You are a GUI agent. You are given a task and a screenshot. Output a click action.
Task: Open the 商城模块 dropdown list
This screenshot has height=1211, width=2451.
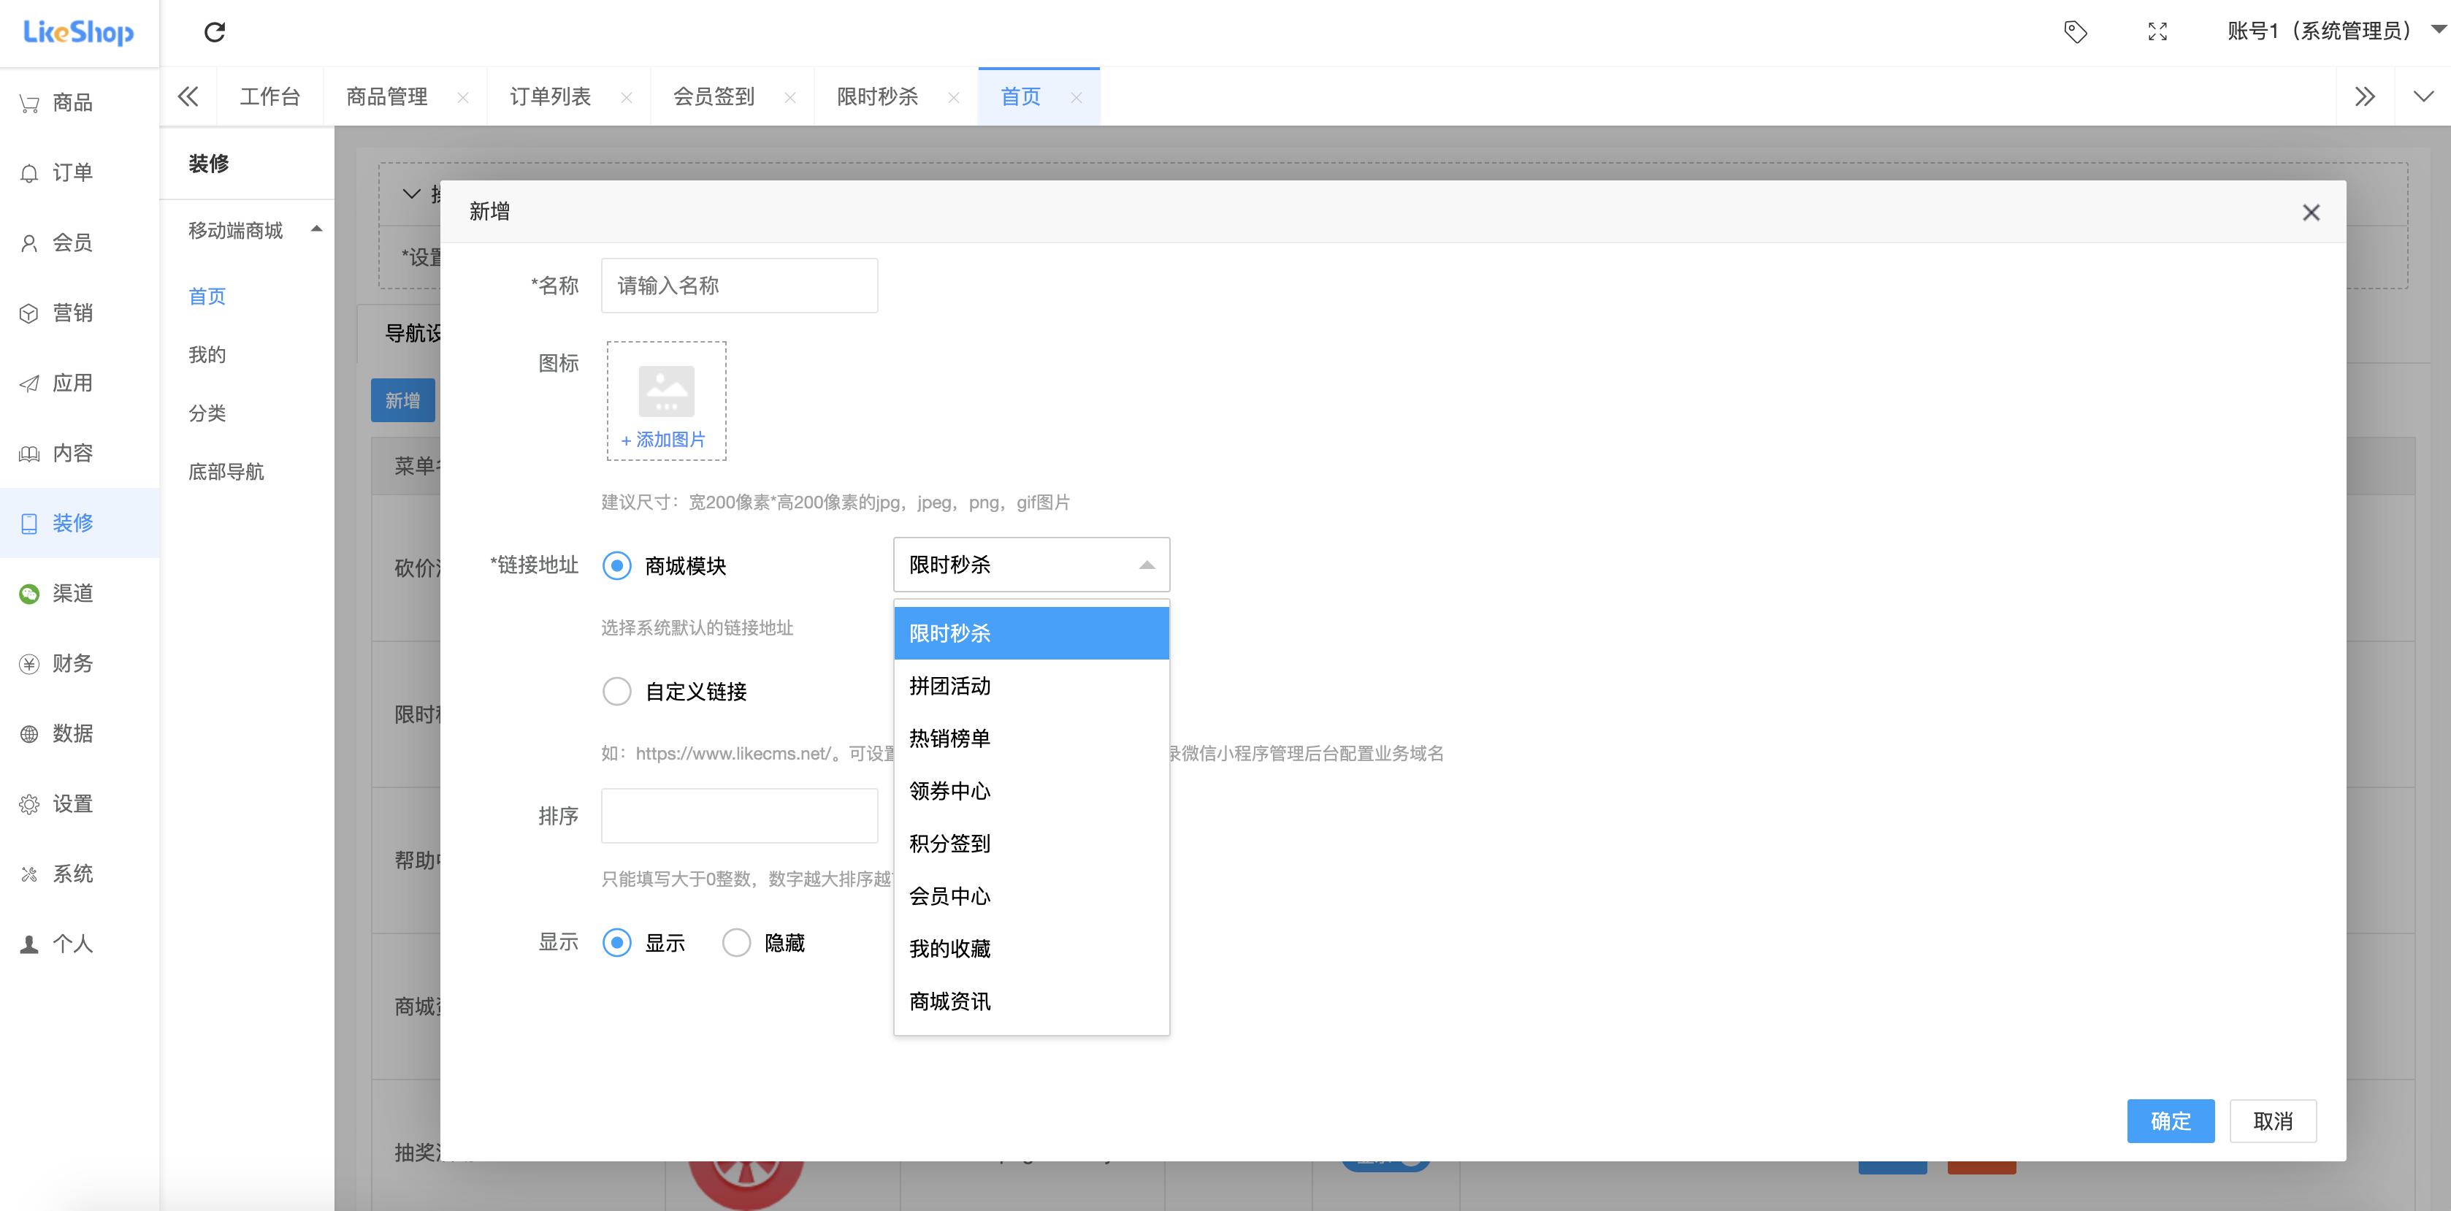point(1031,564)
